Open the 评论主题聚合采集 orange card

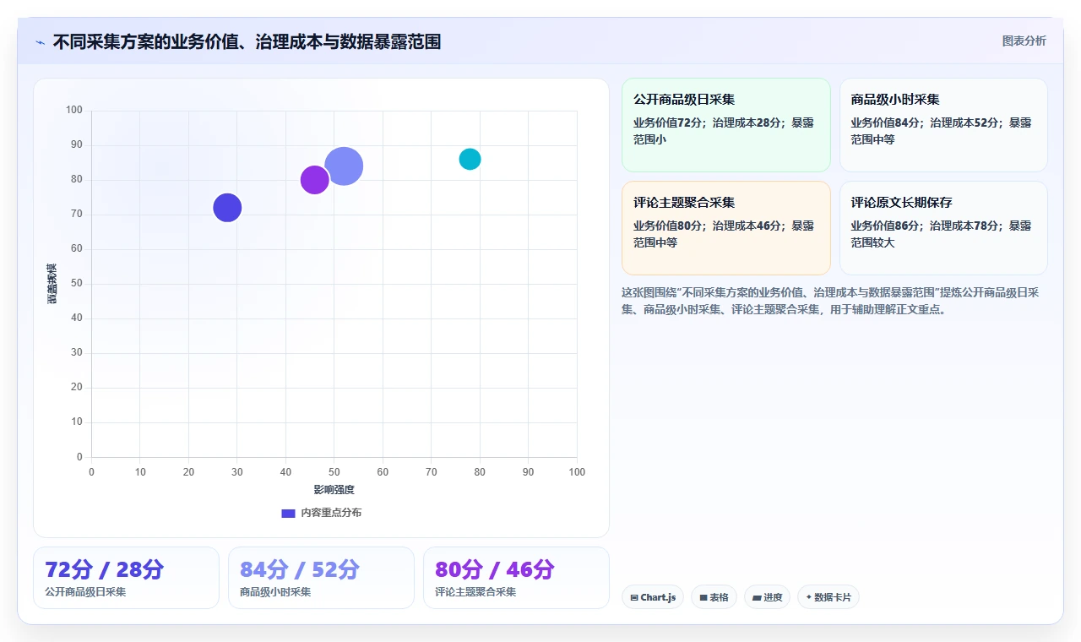coord(726,228)
